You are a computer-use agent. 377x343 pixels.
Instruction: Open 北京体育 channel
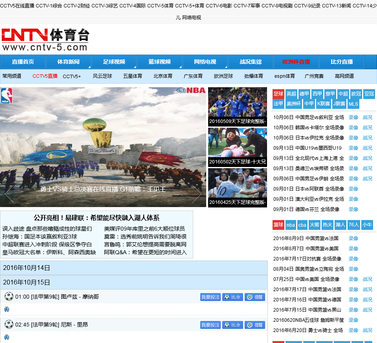click(163, 76)
